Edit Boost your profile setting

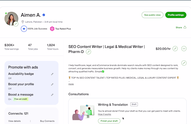click(x=52, y=84)
